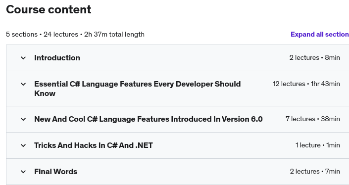Open the Introduction section title

click(x=57, y=58)
